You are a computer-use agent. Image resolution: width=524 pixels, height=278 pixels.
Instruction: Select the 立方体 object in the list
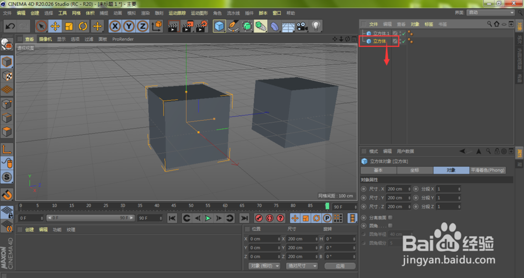(379, 41)
